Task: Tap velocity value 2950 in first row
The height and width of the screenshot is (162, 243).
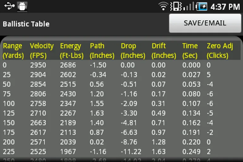Action: click(x=38, y=65)
